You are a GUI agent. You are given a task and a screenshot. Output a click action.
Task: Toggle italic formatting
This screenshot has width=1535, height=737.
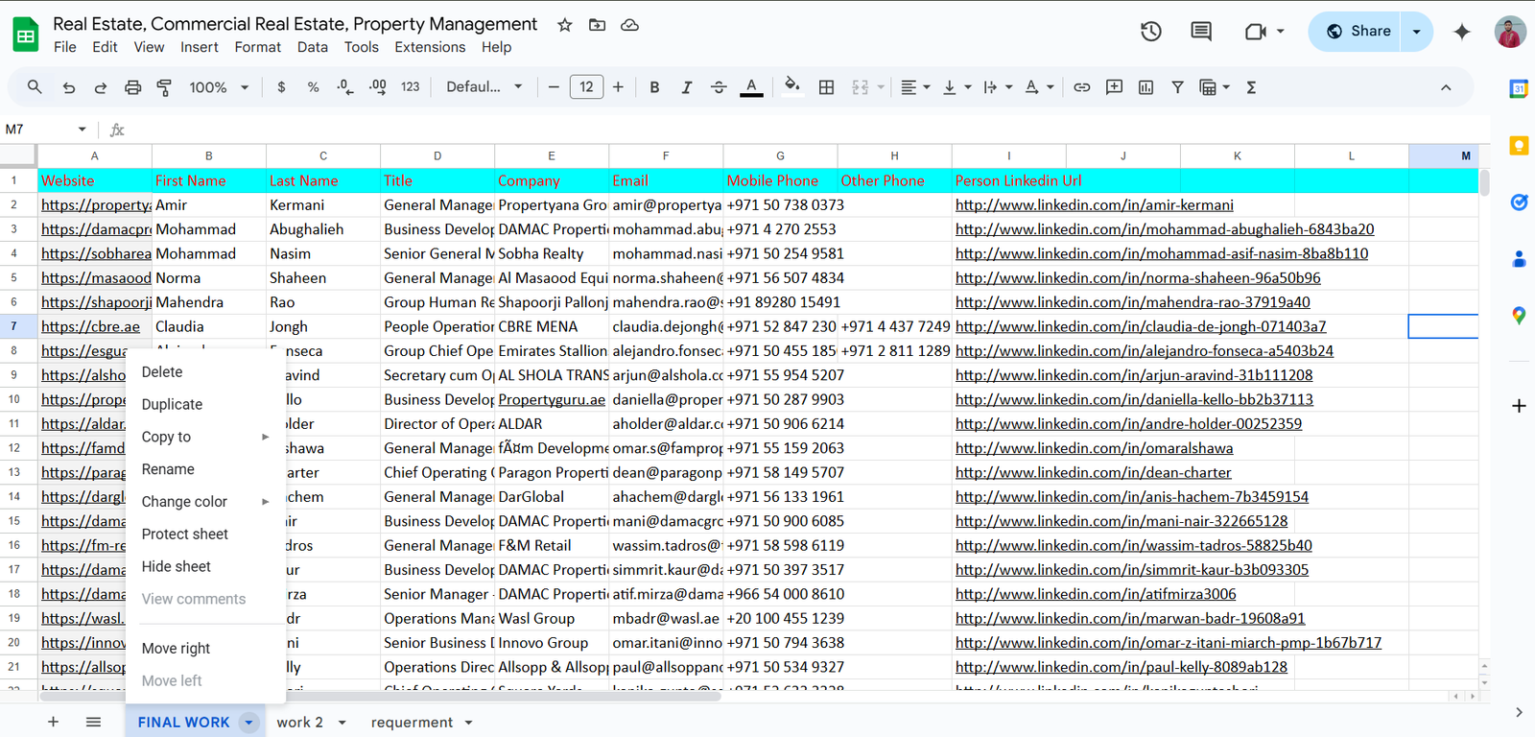click(686, 87)
